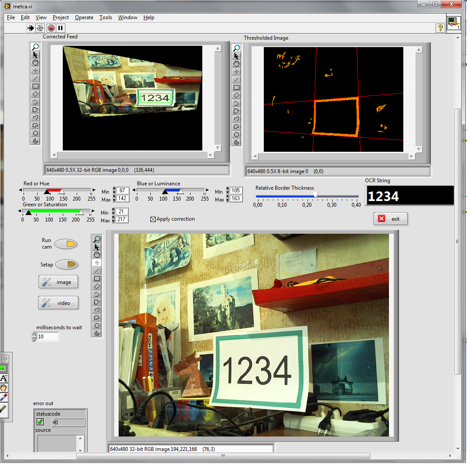Click the Pause button in the toolbar
The image size is (467, 464).
coord(61,28)
